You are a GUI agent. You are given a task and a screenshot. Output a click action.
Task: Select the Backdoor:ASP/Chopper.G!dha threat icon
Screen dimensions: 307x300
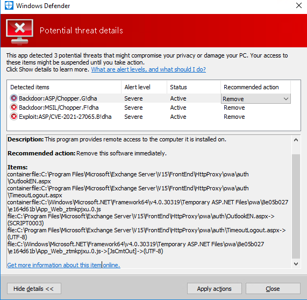[13, 98]
